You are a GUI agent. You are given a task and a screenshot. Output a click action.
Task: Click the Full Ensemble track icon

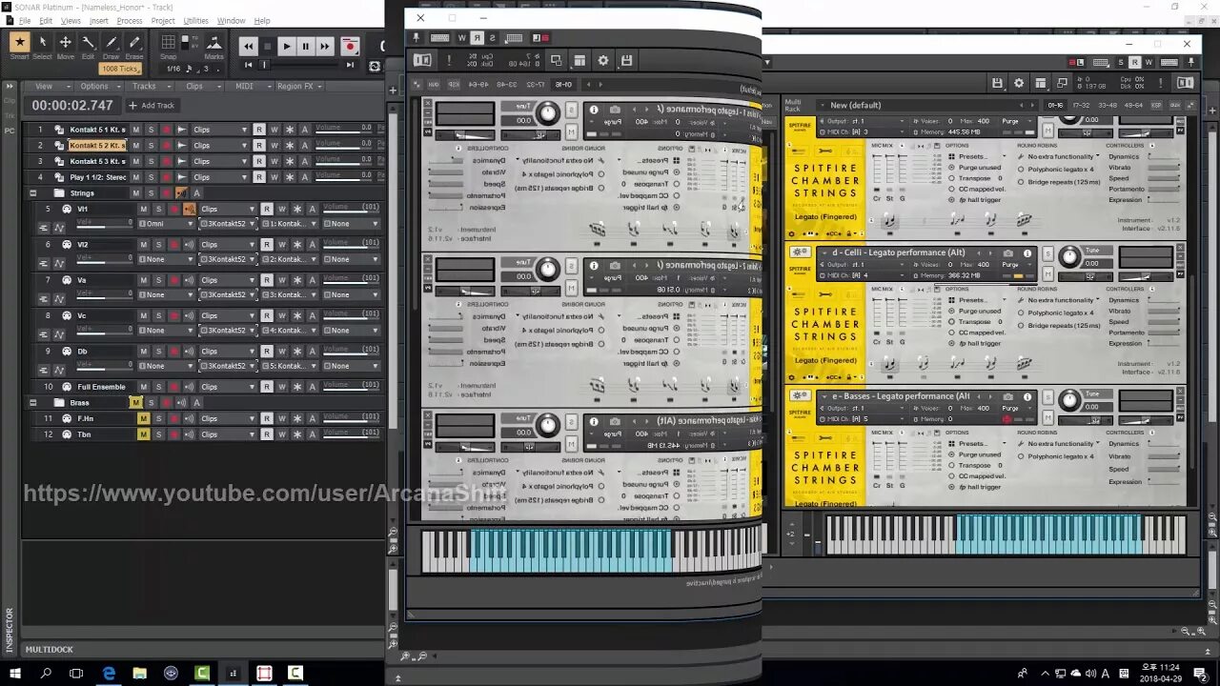(67, 387)
